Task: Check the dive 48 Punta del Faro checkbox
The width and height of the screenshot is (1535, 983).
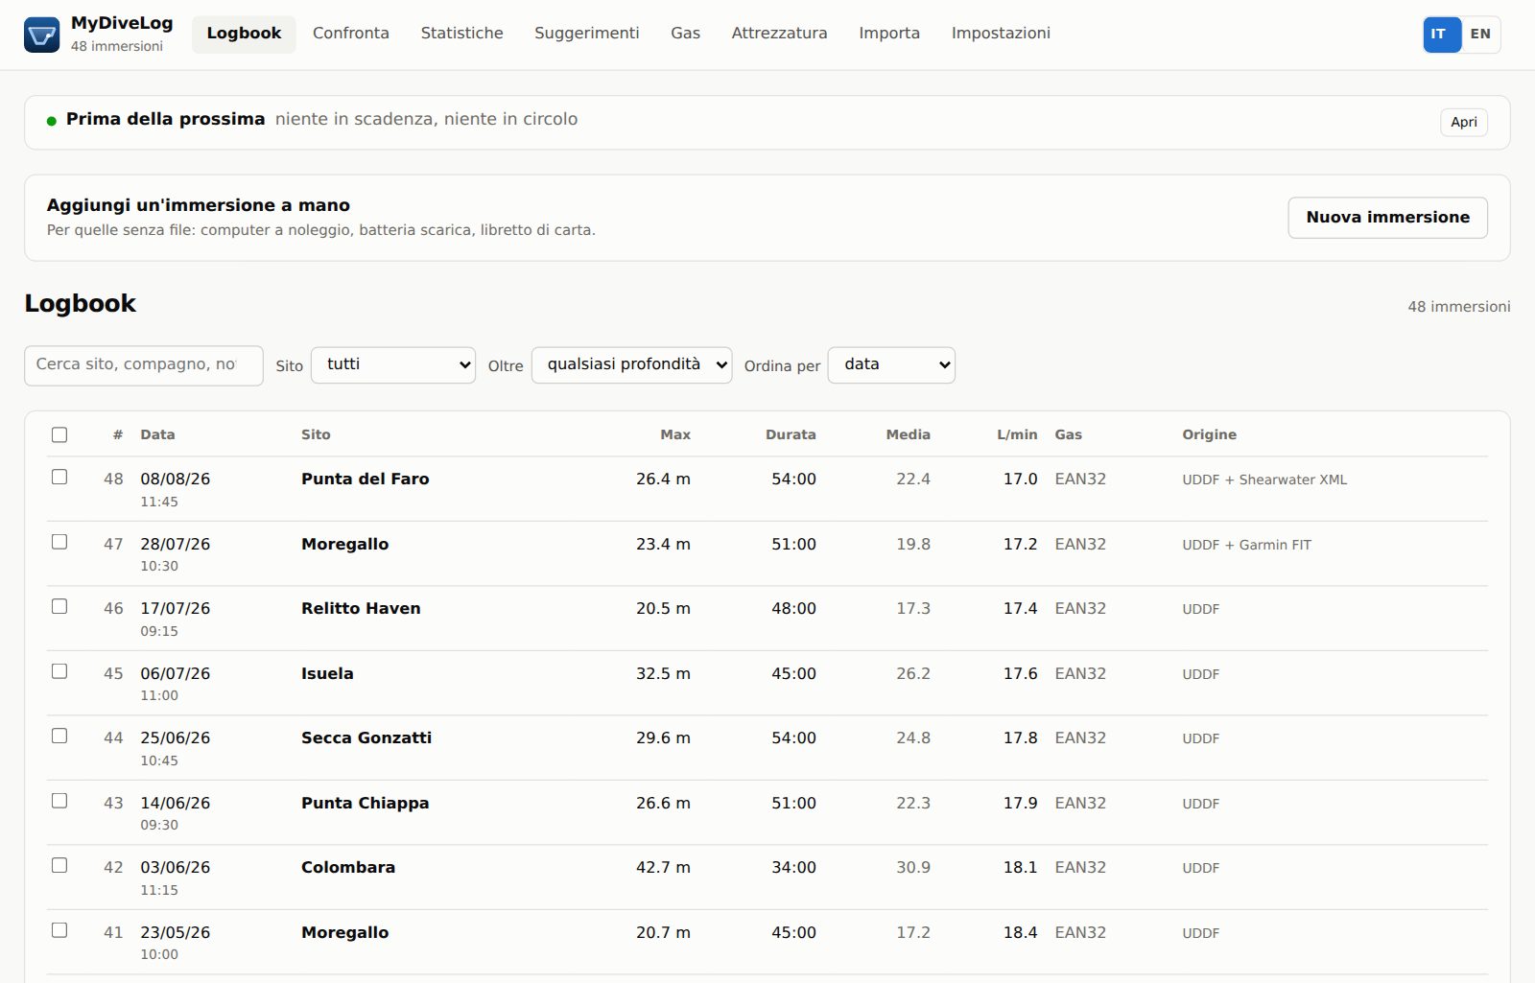Action: pos(59,478)
